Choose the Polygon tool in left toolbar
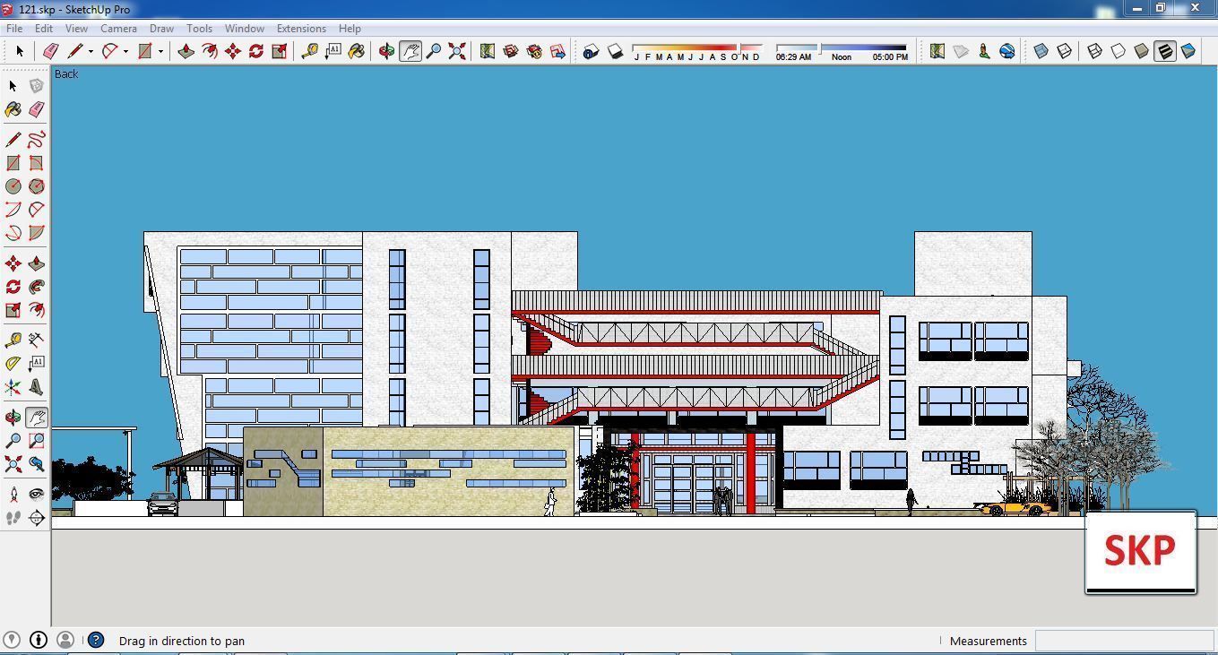 point(36,186)
